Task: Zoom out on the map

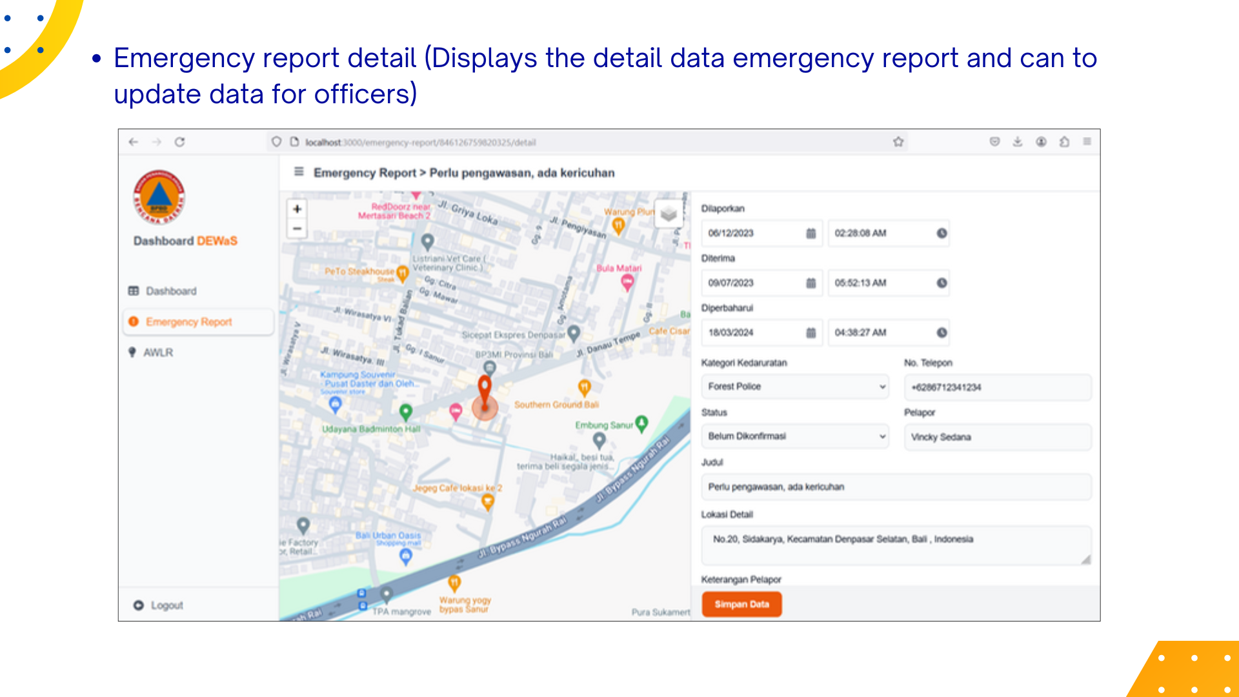Action: [297, 228]
